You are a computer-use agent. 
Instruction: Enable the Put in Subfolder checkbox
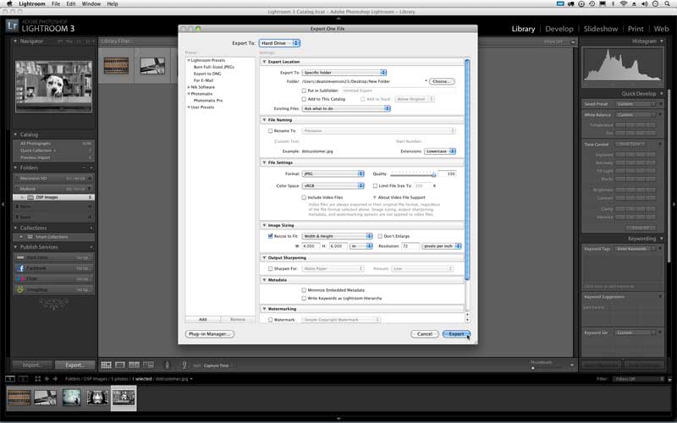coord(305,89)
